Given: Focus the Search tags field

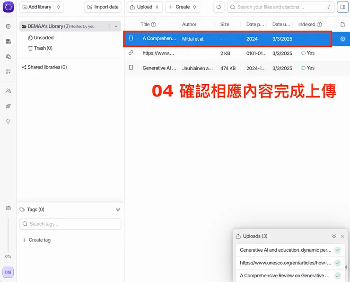Looking at the screenshot, I should click(70, 224).
